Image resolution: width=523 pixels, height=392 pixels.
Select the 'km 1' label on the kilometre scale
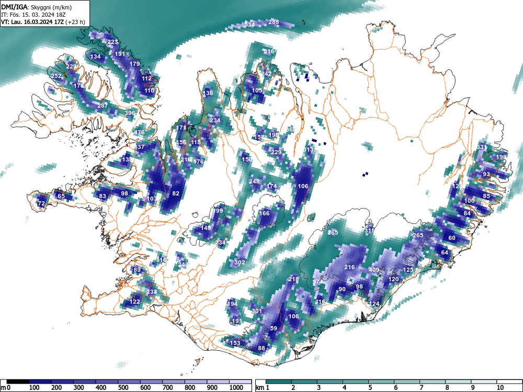[263, 388]
